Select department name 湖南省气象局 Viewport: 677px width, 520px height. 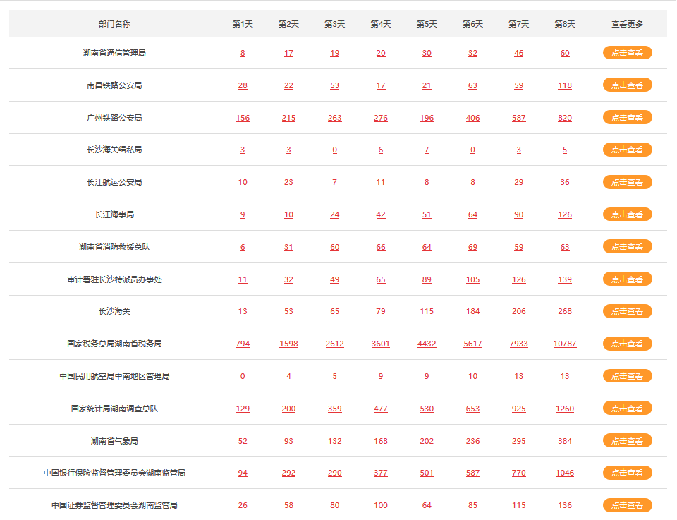(x=114, y=441)
